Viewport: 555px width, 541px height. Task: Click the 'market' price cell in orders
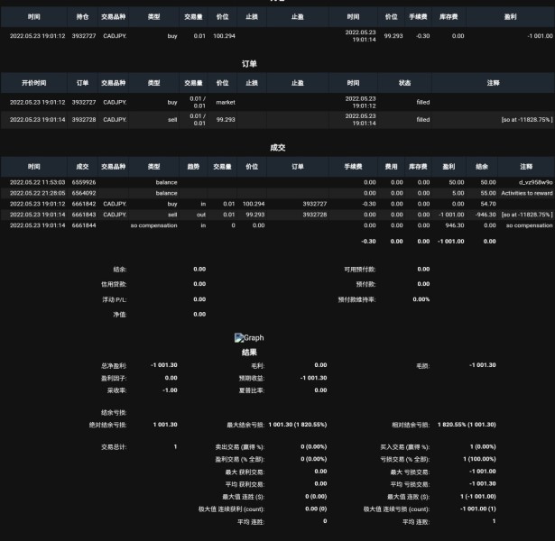226,102
